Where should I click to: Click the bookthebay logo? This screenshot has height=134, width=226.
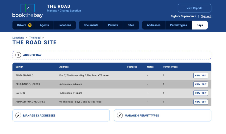(28, 11)
